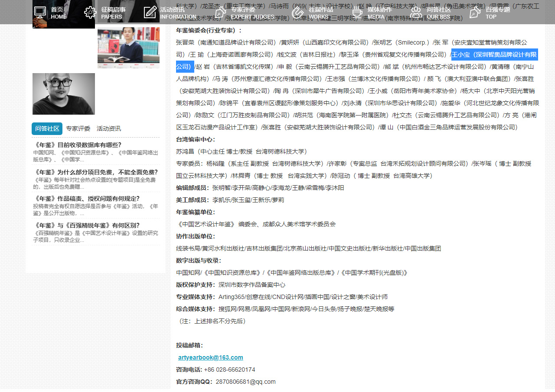
Task: Click the INFORMATION pencil-edit icon
Action: [x=150, y=13]
